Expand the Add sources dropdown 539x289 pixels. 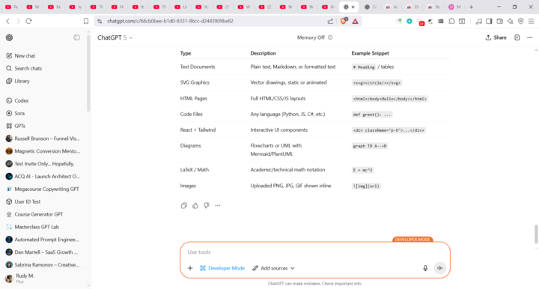274,268
